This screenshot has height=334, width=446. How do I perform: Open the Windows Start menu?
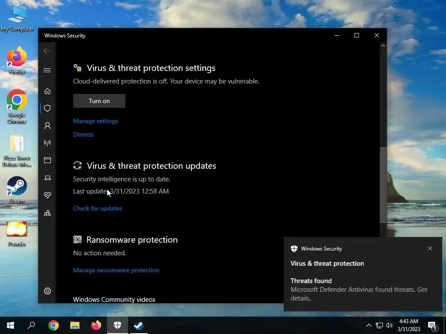coord(10,325)
